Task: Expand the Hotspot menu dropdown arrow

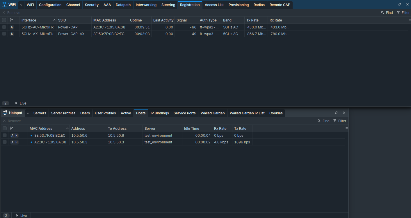Action: (x=28, y=113)
